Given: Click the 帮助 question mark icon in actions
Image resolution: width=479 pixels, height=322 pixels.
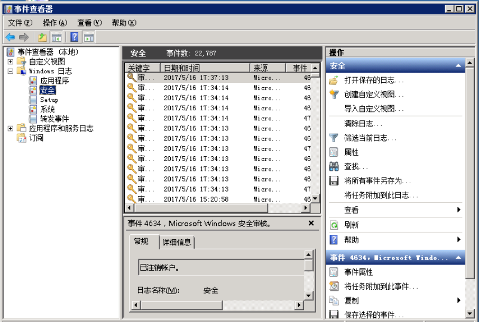Looking at the screenshot, I should point(334,240).
